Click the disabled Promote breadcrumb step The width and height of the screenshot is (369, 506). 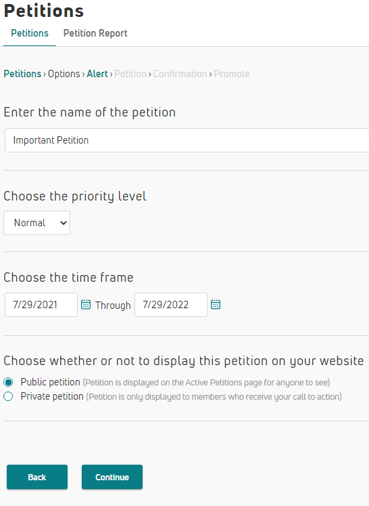pyautogui.click(x=232, y=74)
